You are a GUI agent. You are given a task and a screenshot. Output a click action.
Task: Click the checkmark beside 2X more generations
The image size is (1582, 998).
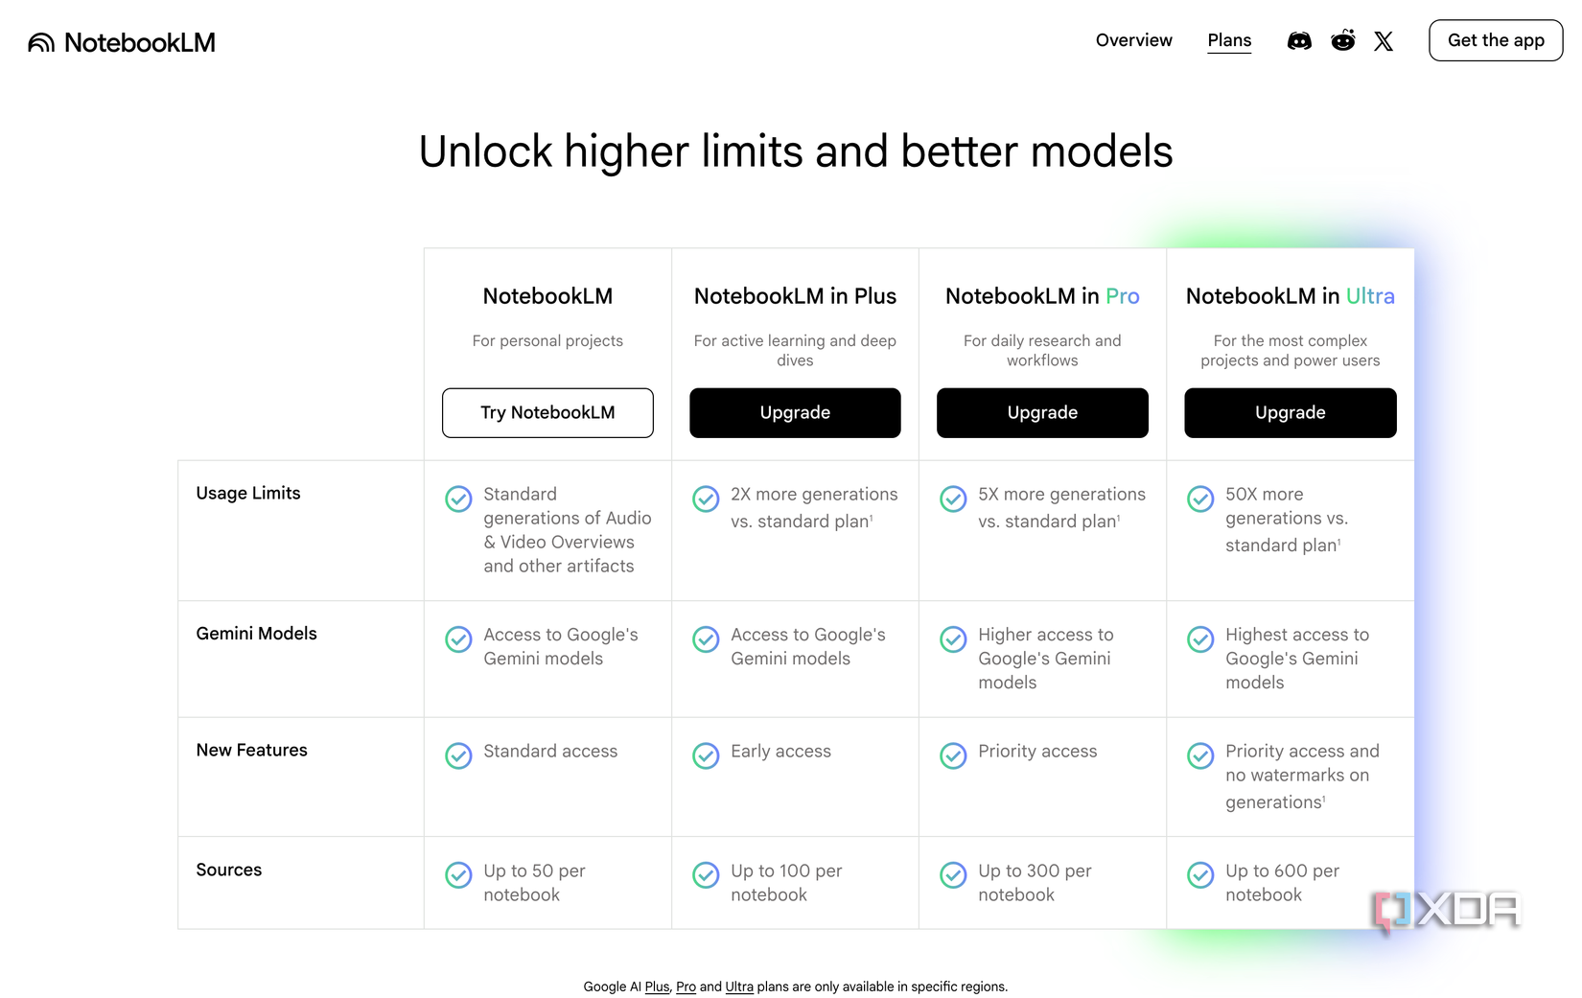(706, 499)
